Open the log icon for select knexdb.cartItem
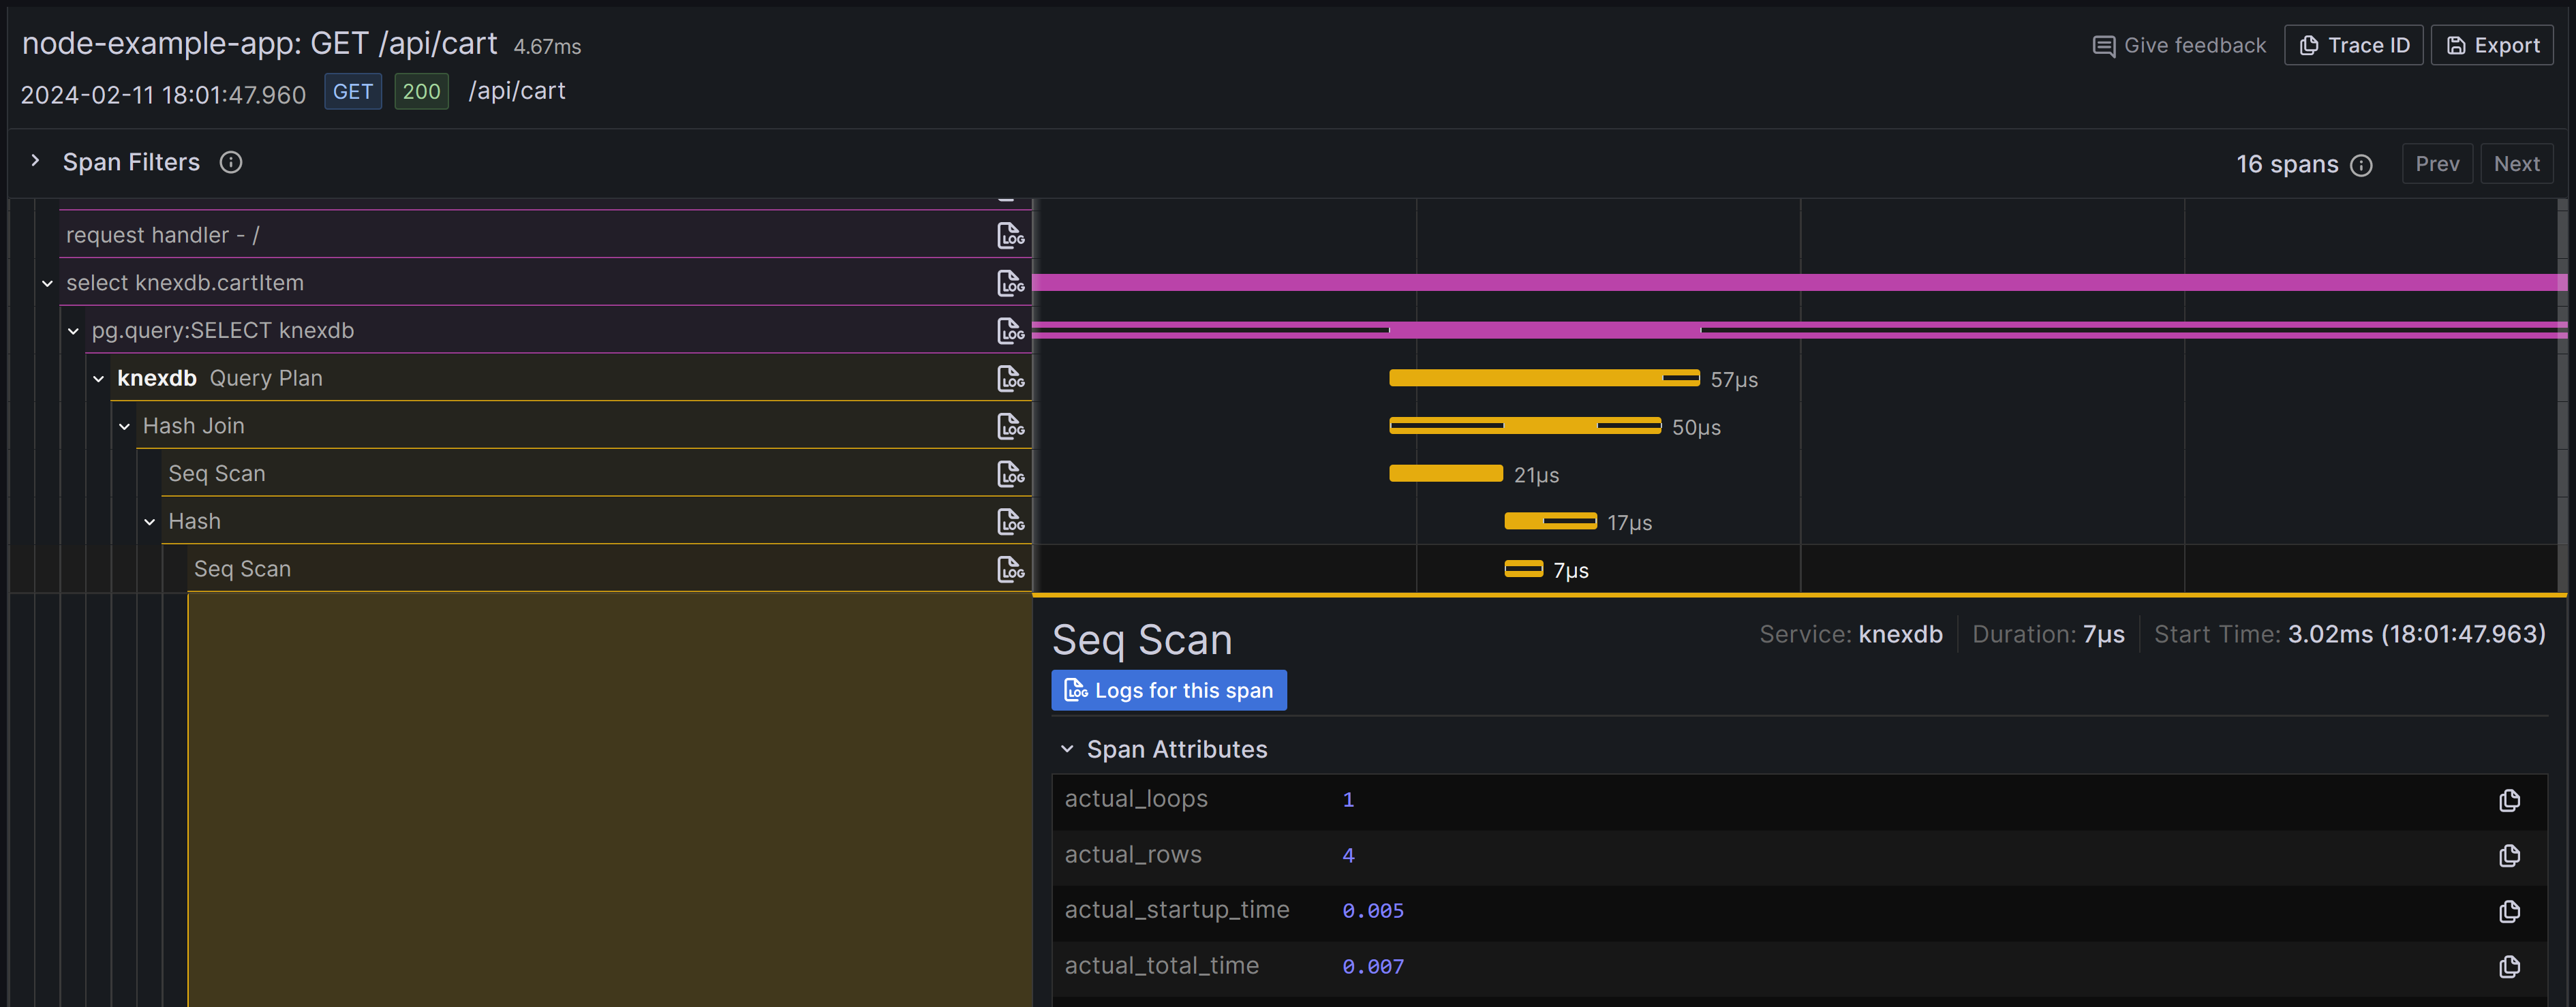This screenshot has width=2576, height=1007. tap(1010, 283)
